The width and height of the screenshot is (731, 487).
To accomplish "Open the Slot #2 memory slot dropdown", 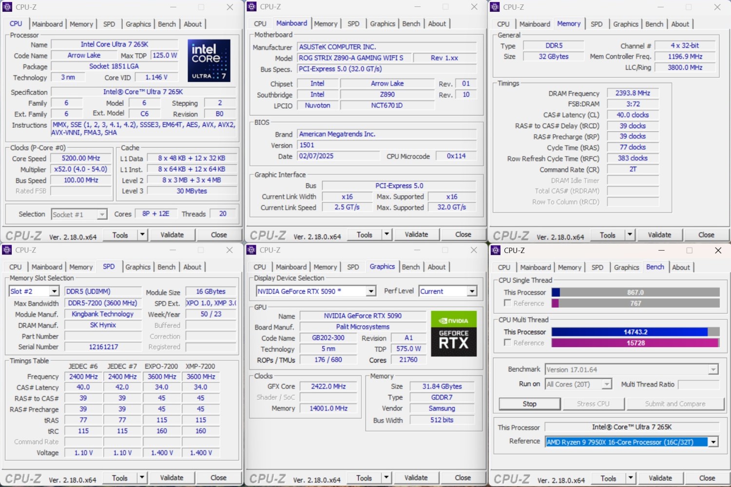I will click(54, 292).
